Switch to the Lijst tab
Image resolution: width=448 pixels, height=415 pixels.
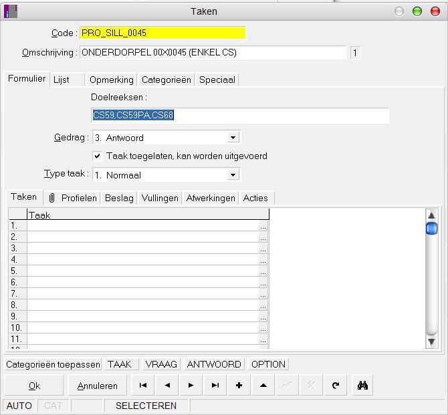67,80
